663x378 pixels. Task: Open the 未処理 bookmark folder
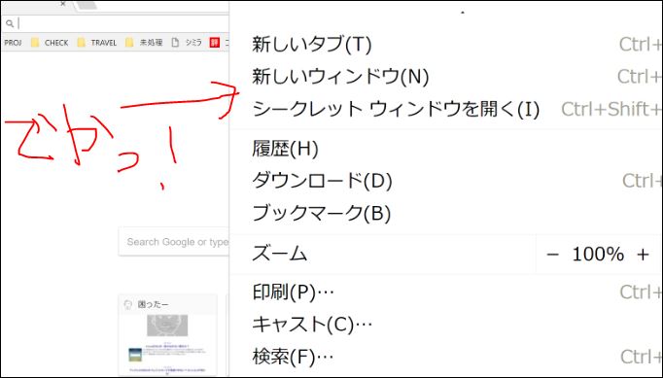pyautogui.click(x=144, y=43)
